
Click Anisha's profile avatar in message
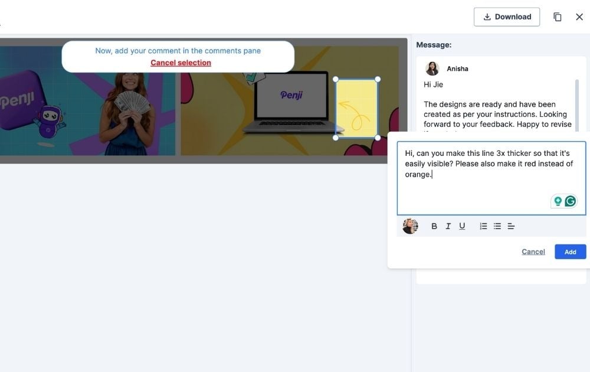[x=432, y=68]
